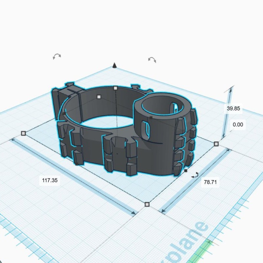The image size is (263, 263).
Task: Click the black handle on small cylinder's front rim
Action: point(151,117)
